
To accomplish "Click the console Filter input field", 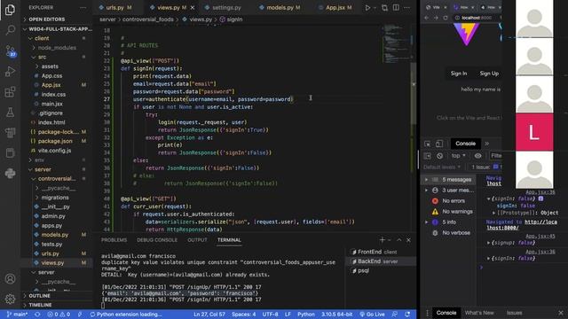I will pos(495,156).
